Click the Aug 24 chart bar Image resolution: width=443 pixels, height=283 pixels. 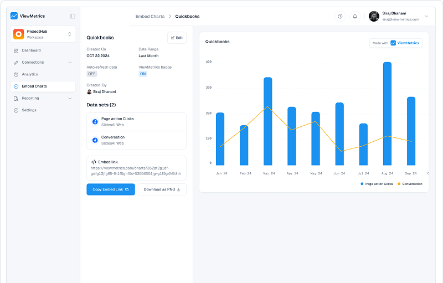(387, 114)
